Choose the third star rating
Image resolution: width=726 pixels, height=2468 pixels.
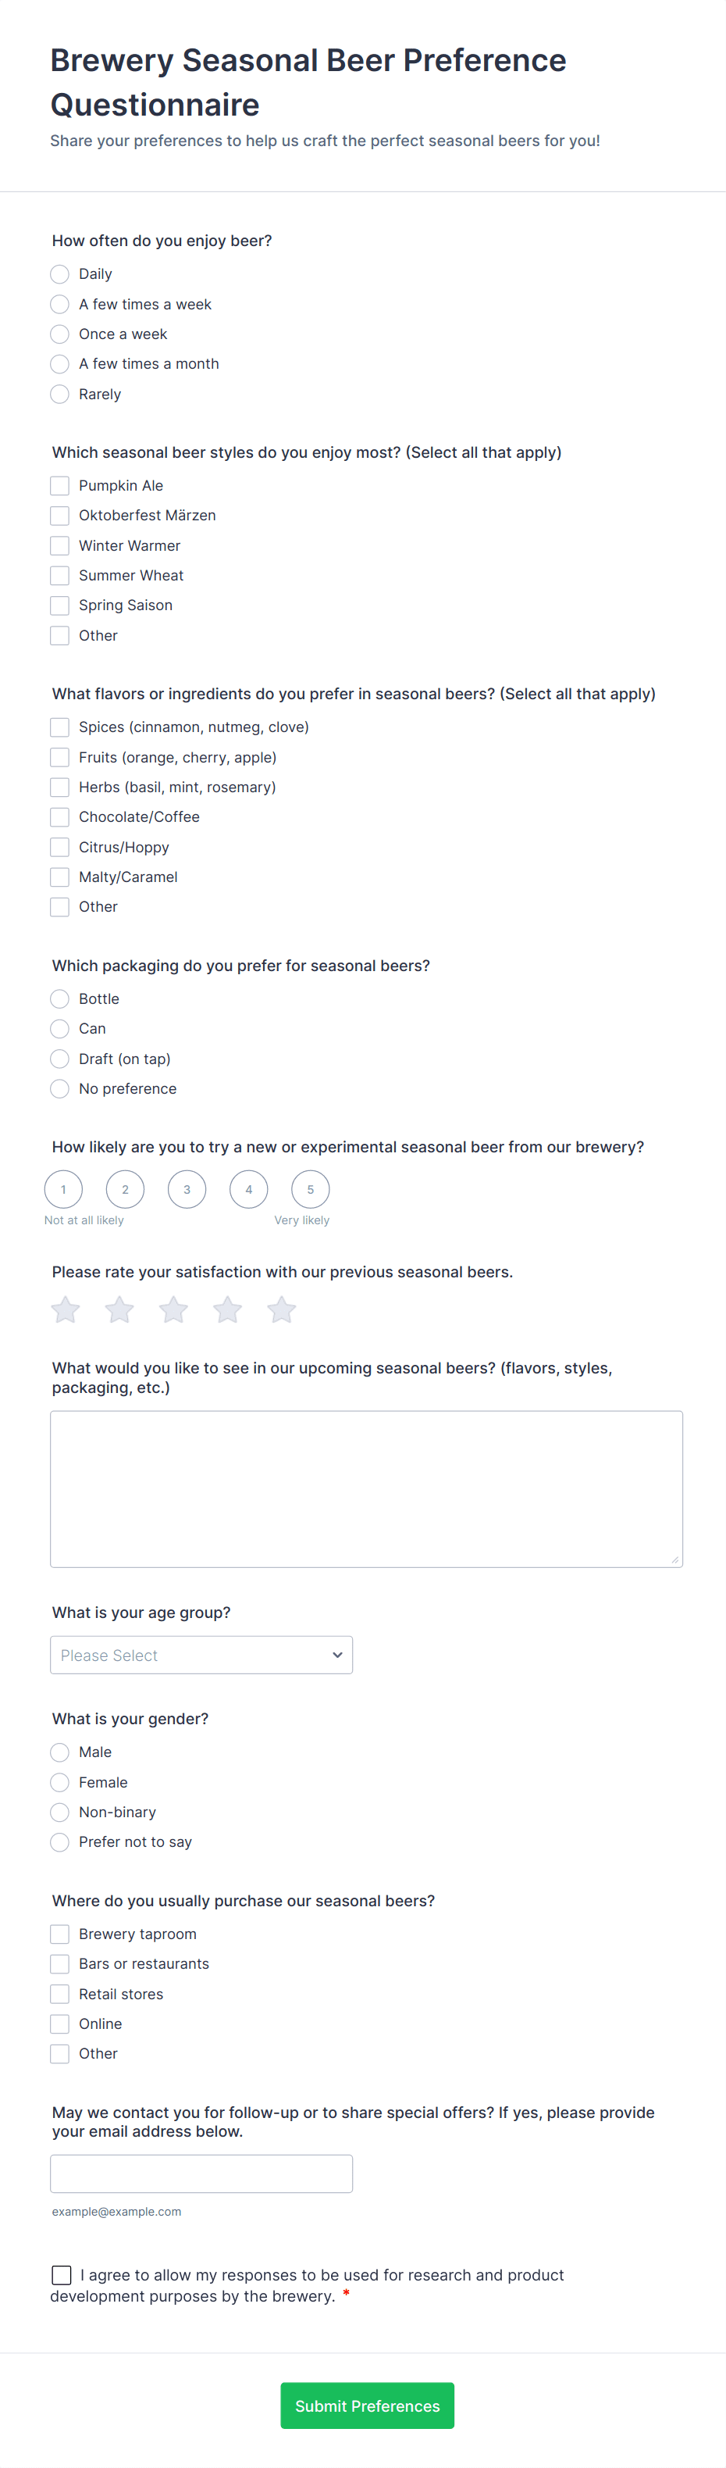coord(173,1309)
